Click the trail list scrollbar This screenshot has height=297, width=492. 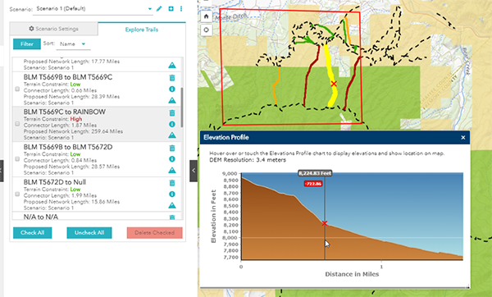pyautogui.click(x=181, y=107)
